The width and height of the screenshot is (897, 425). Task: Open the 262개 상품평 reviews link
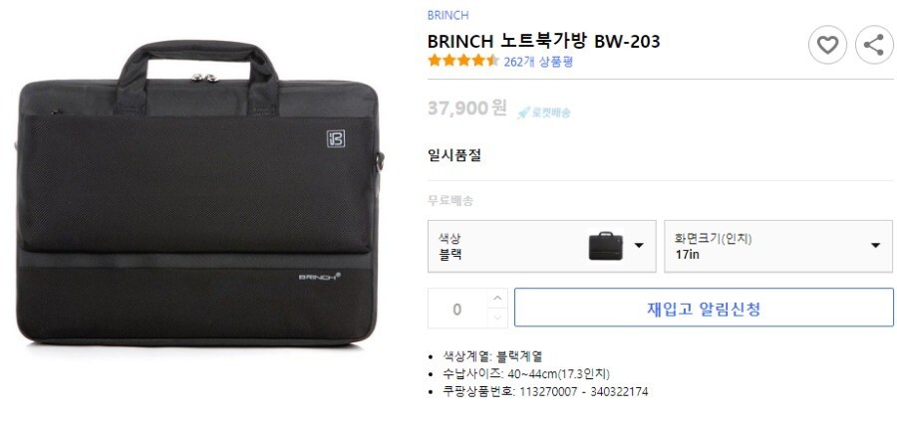point(538,62)
